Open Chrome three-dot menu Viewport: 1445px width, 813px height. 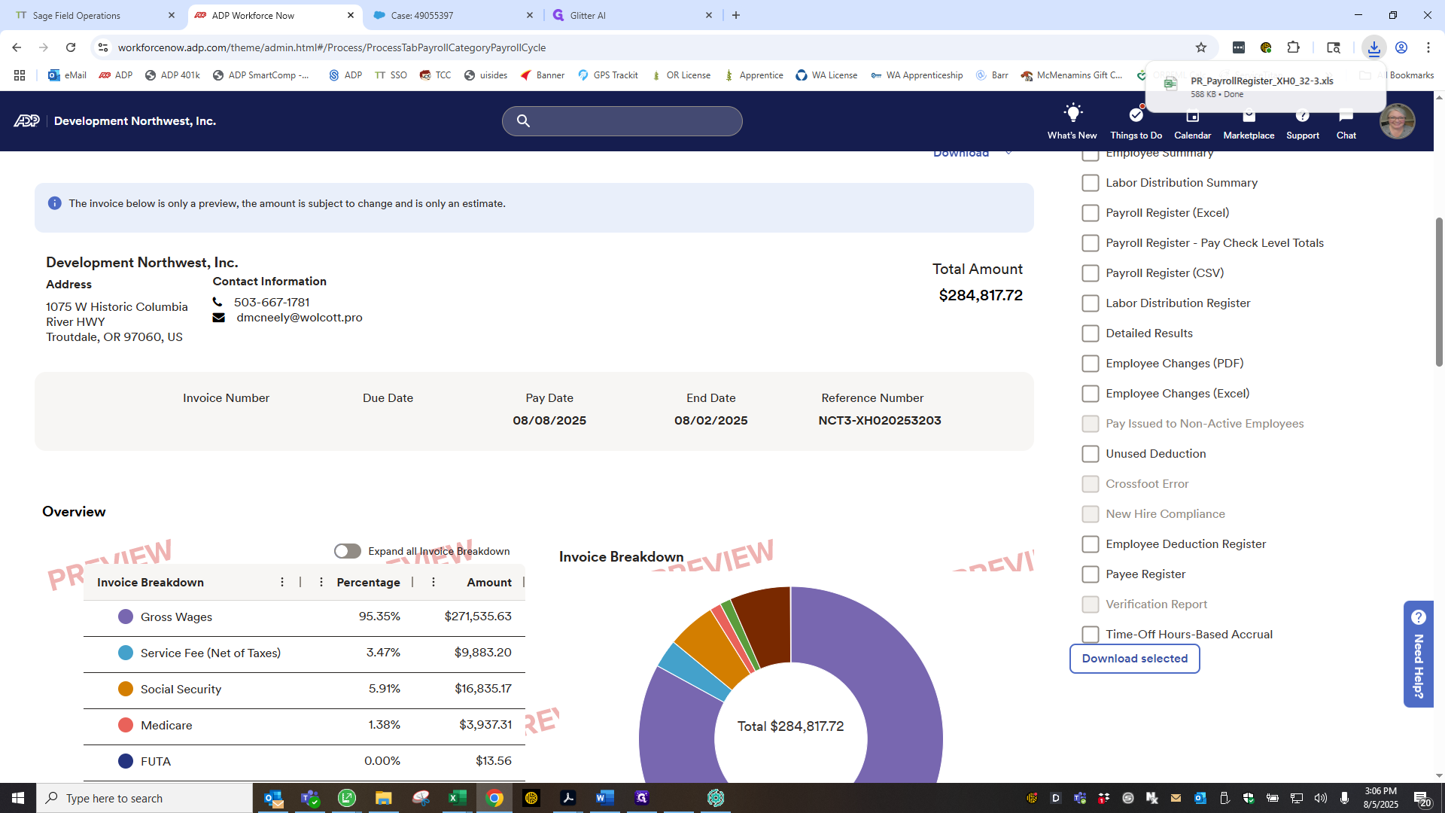pos(1428,47)
